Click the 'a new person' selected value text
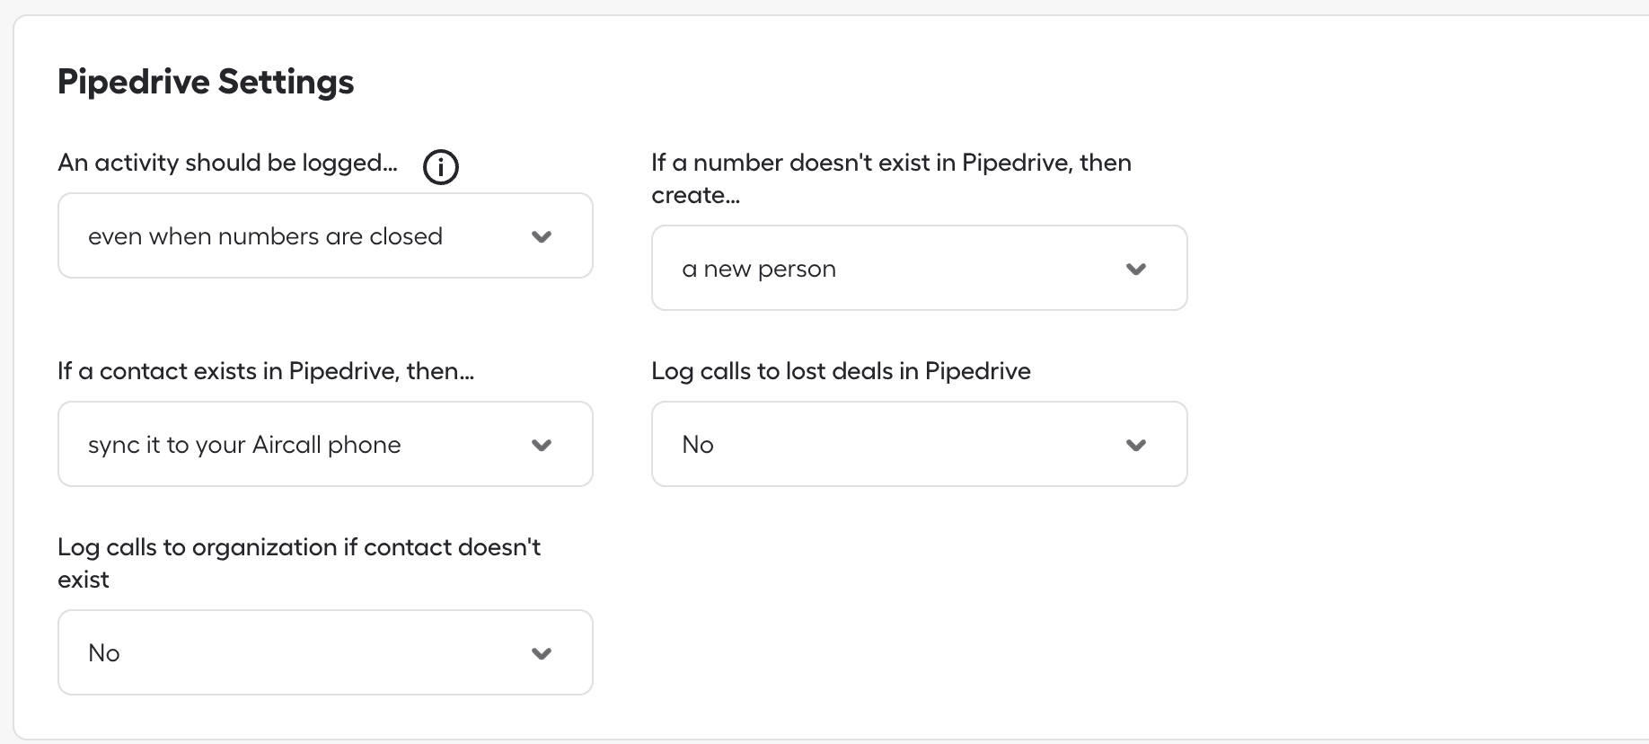This screenshot has width=1649, height=744. [759, 269]
